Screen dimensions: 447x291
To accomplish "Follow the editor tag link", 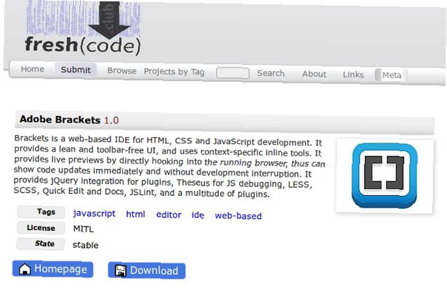I will (x=169, y=215).
